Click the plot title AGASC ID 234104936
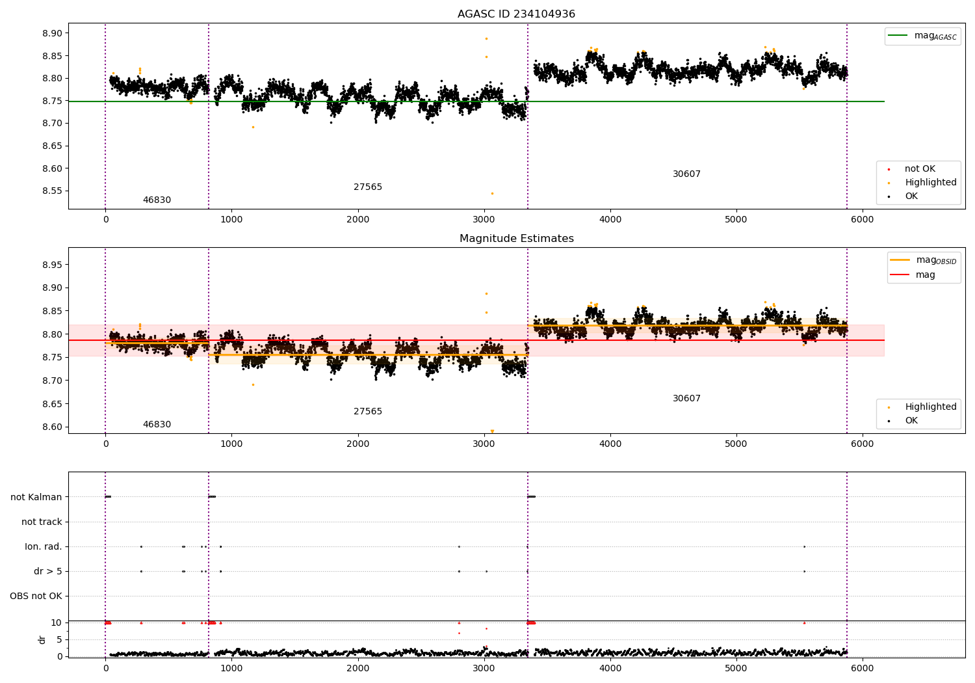 [x=516, y=14]
